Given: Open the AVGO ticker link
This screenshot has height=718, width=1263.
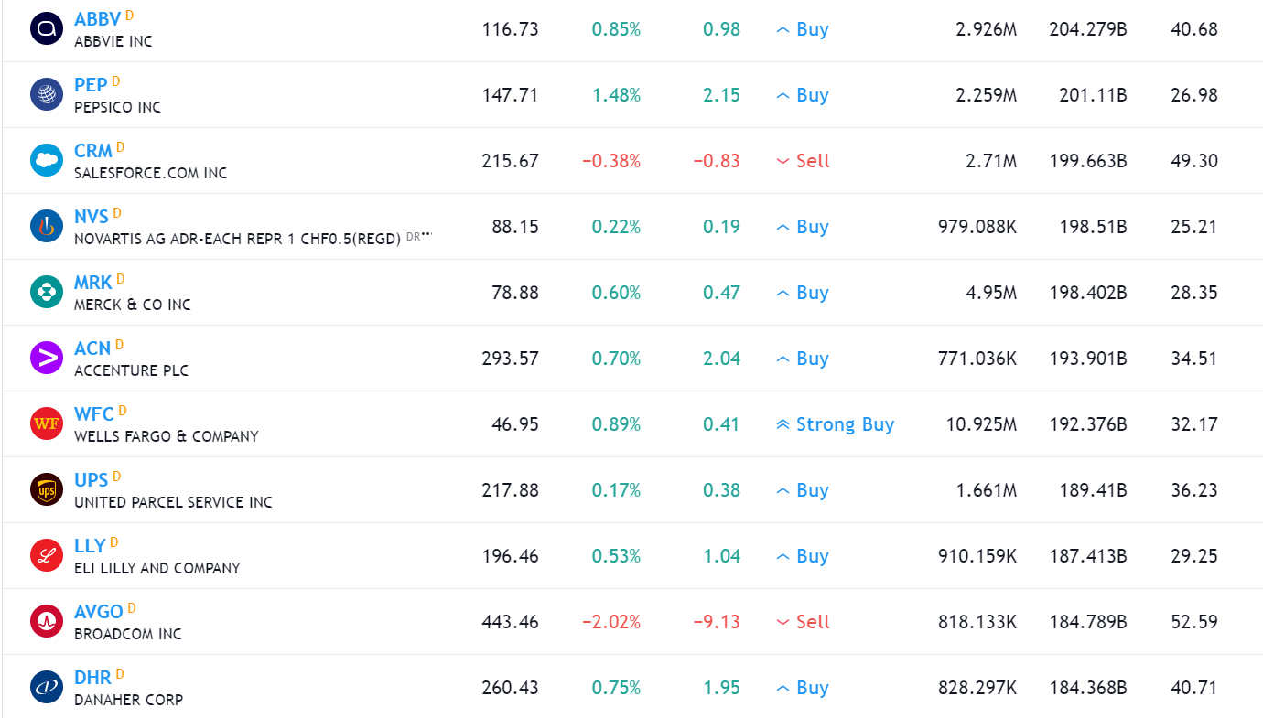Looking at the screenshot, I should [x=99, y=612].
